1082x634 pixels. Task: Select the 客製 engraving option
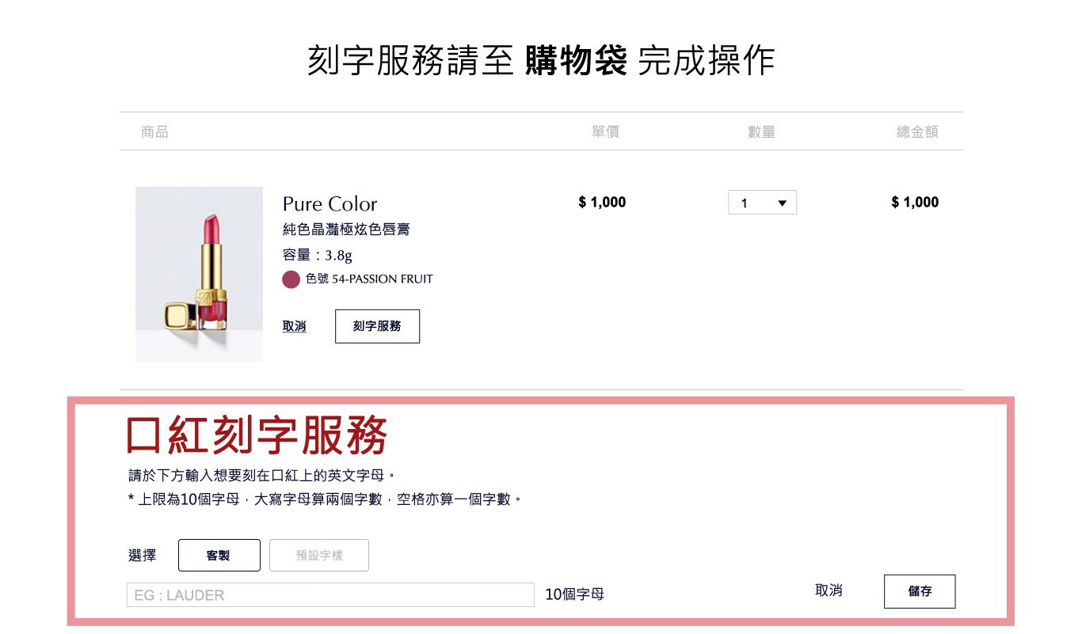219,555
